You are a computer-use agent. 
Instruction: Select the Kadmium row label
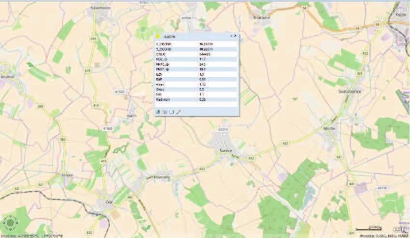163,99
